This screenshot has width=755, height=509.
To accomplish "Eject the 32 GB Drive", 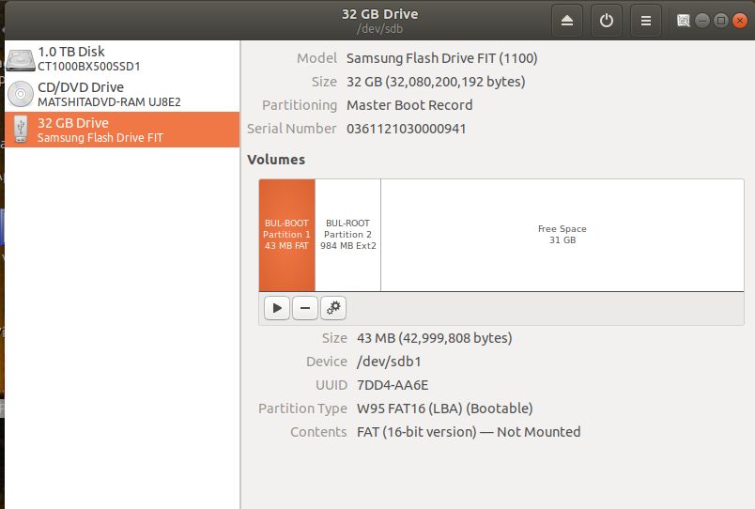I will pyautogui.click(x=567, y=21).
